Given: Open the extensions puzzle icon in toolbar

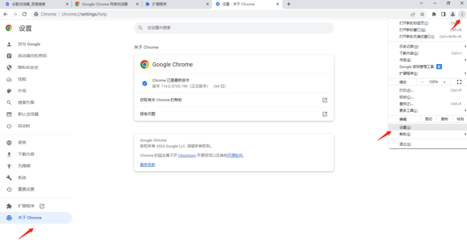Looking at the screenshot, I should [434, 14].
